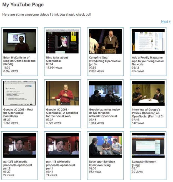Viewport: 173px width, 182px height.
Task: Click the '17,924 views' count
Action: click(54, 68)
